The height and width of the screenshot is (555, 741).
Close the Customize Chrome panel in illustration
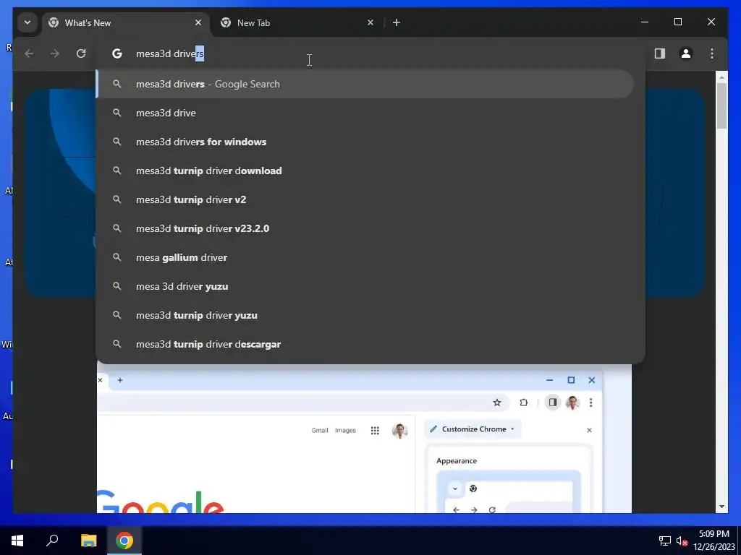(x=589, y=430)
